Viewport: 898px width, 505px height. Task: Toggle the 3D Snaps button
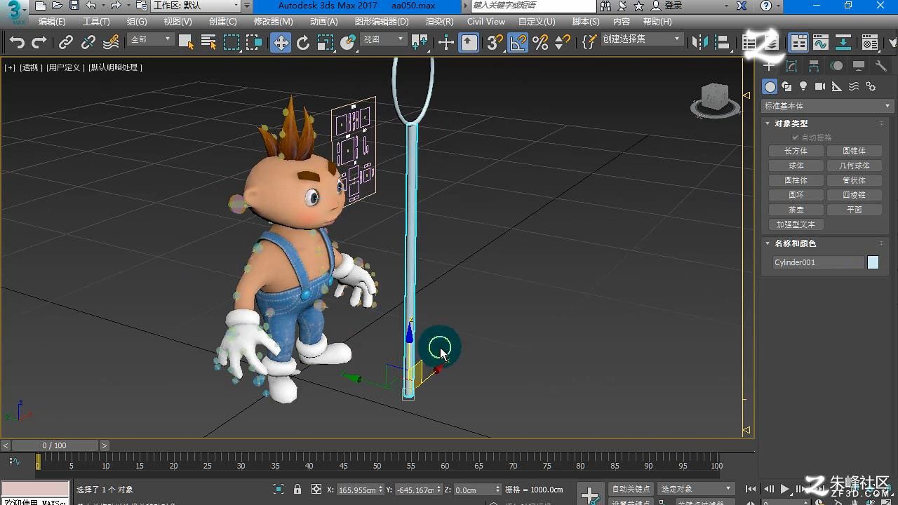tap(495, 43)
